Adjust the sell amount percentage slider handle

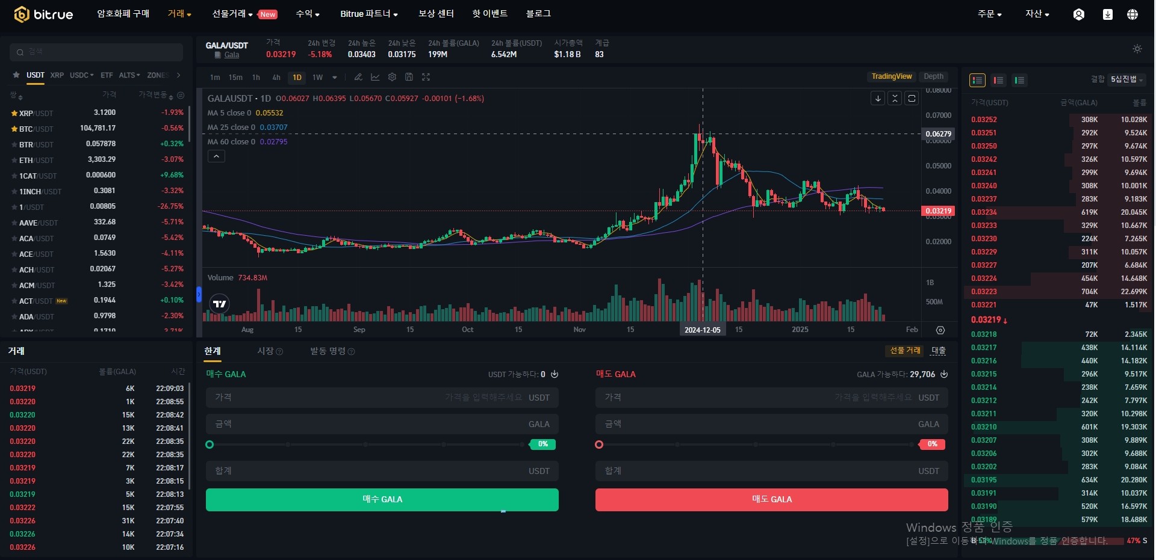click(x=599, y=445)
